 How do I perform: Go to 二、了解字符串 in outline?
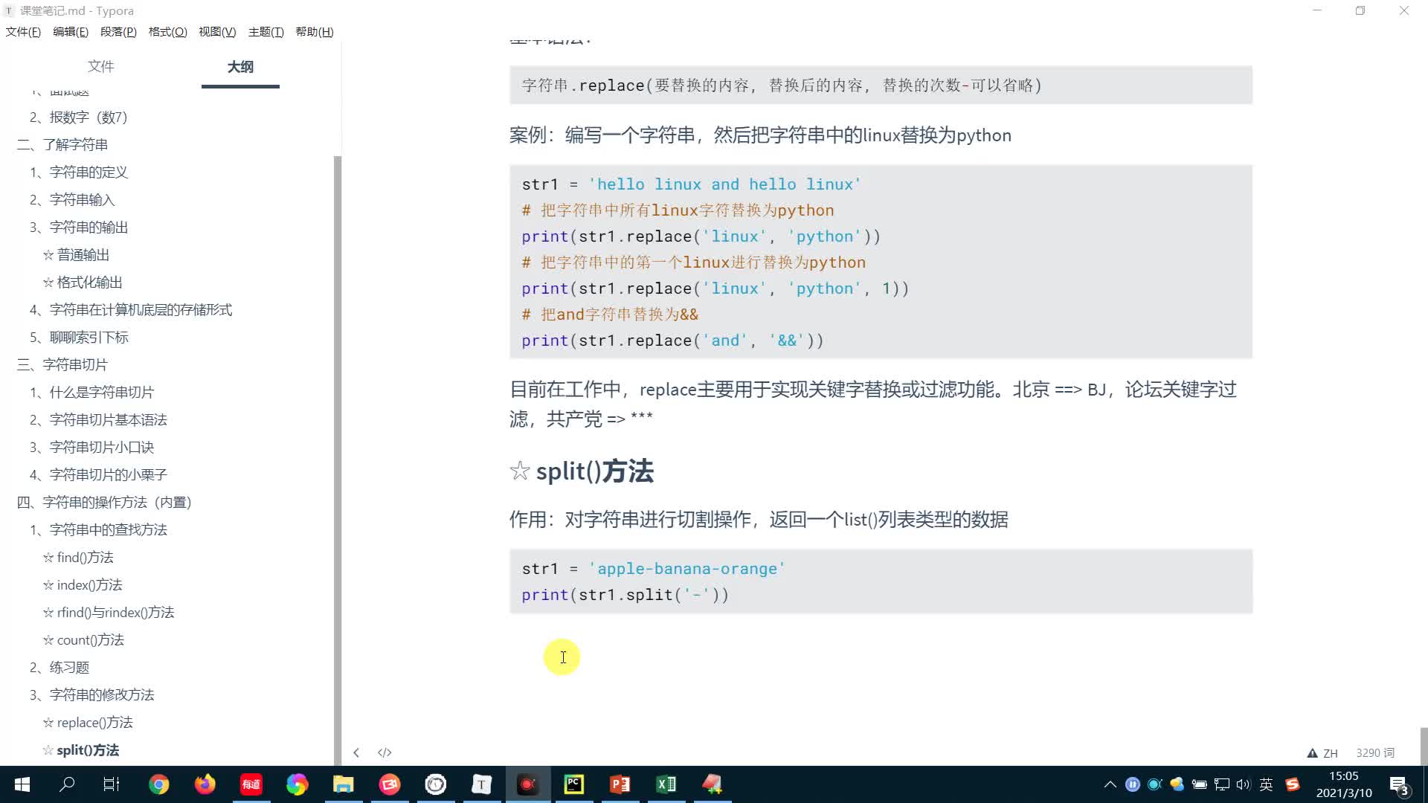62,145
